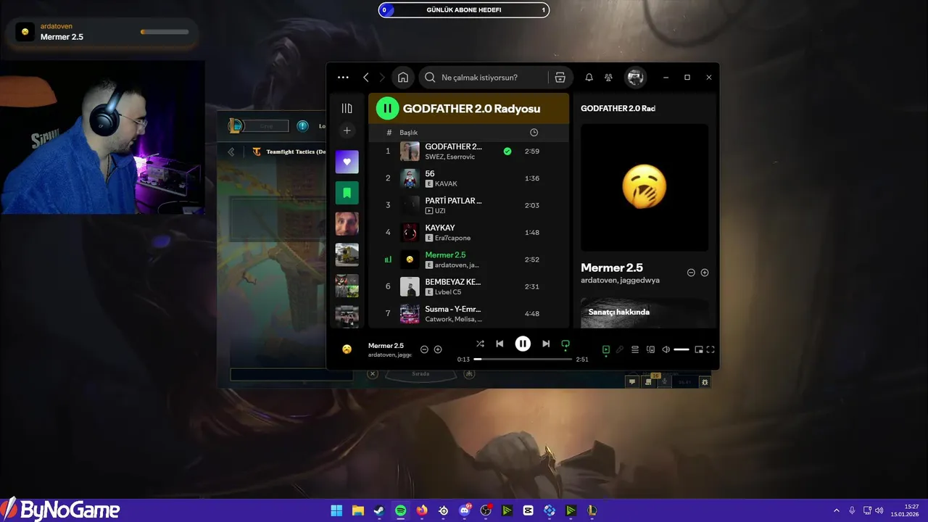Select track 56 by KAVAK
The image size is (928, 522).
pyautogui.click(x=468, y=178)
